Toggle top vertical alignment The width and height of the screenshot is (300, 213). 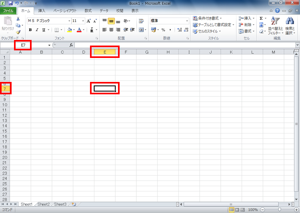click(104, 20)
